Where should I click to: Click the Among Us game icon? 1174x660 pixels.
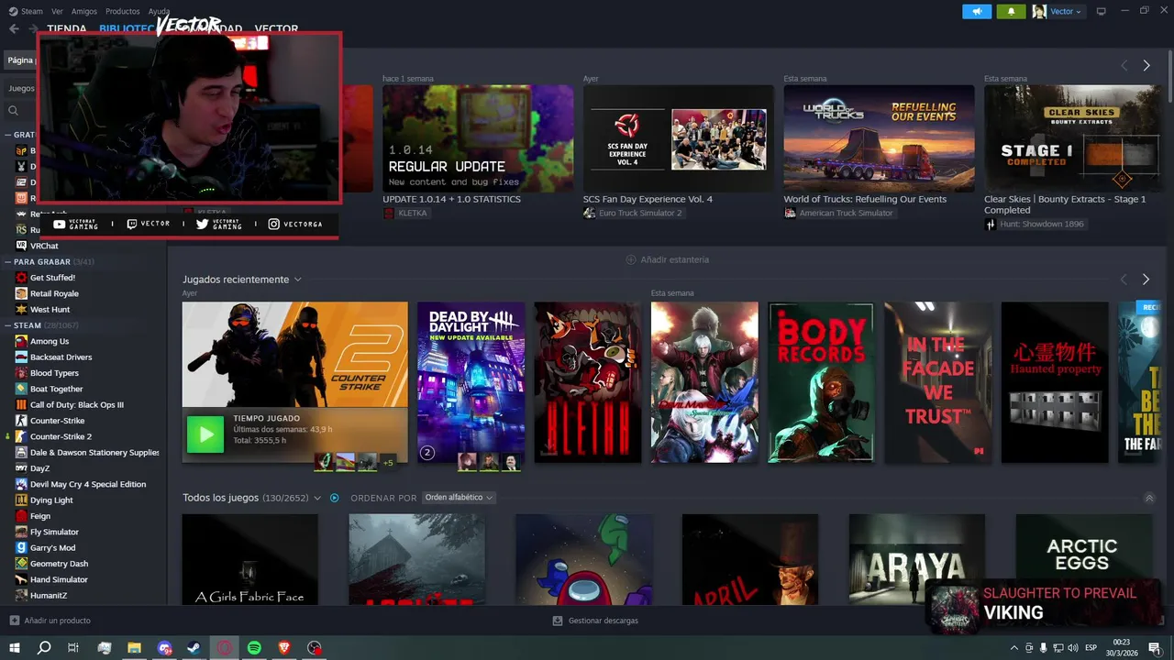pyautogui.click(x=21, y=341)
